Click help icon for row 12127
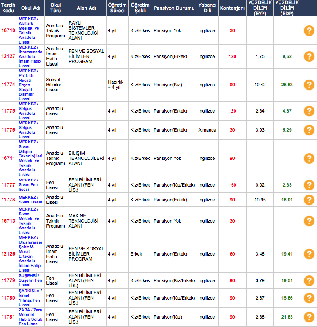Image resolution: width=317 pixels, height=327 pixels. click(309, 57)
